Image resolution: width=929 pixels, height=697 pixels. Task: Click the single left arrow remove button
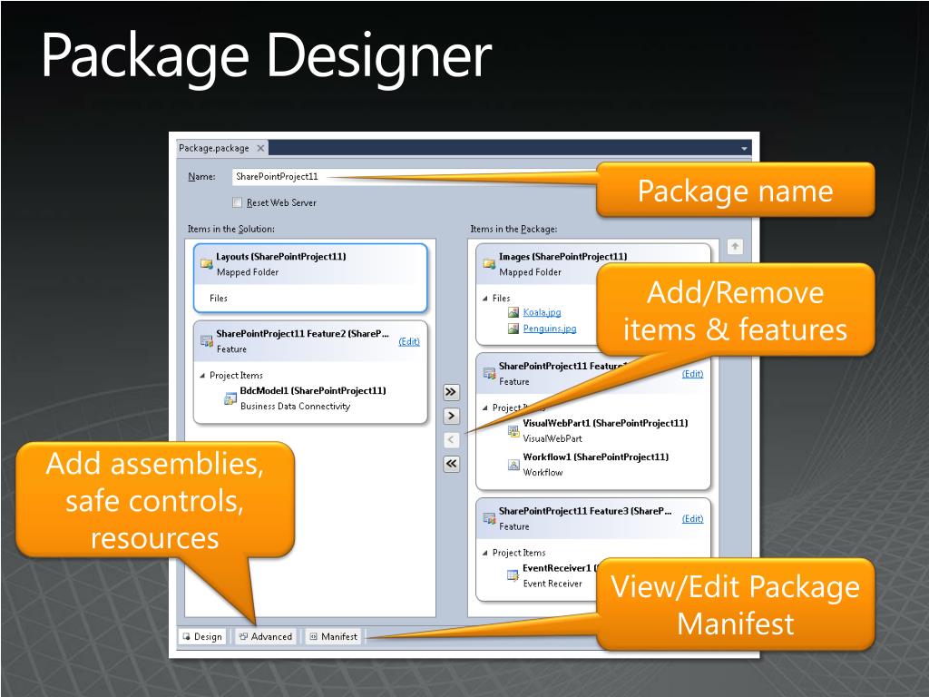[451, 440]
